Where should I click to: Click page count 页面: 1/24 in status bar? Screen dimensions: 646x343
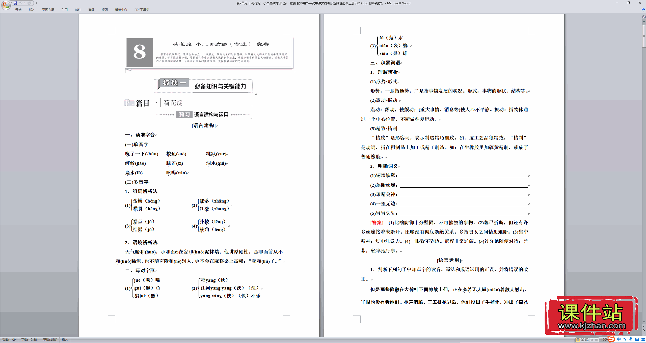(x=9, y=340)
